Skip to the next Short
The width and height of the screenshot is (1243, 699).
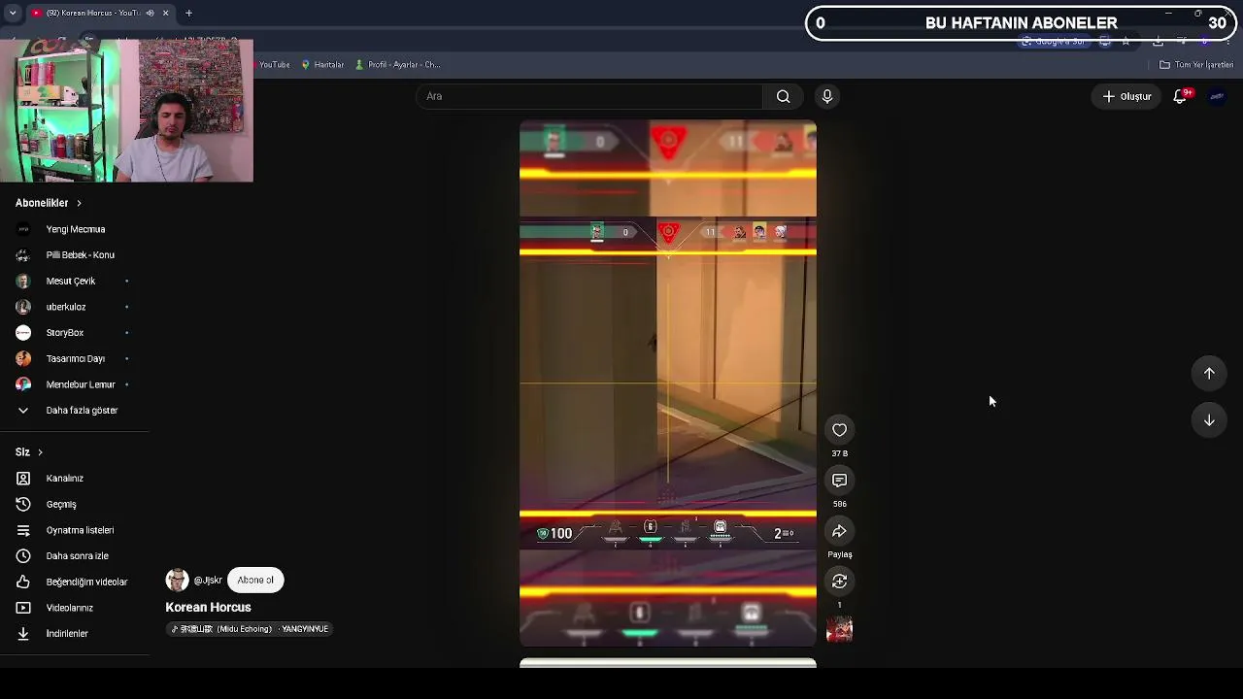point(1209,420)
